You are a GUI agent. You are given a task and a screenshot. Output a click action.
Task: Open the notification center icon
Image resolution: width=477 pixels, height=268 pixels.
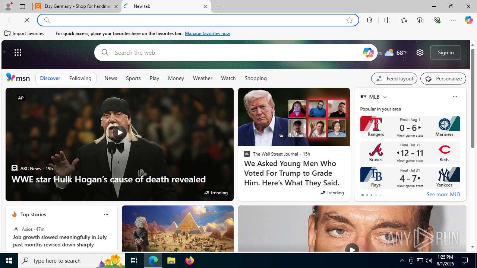click(465, 261)
